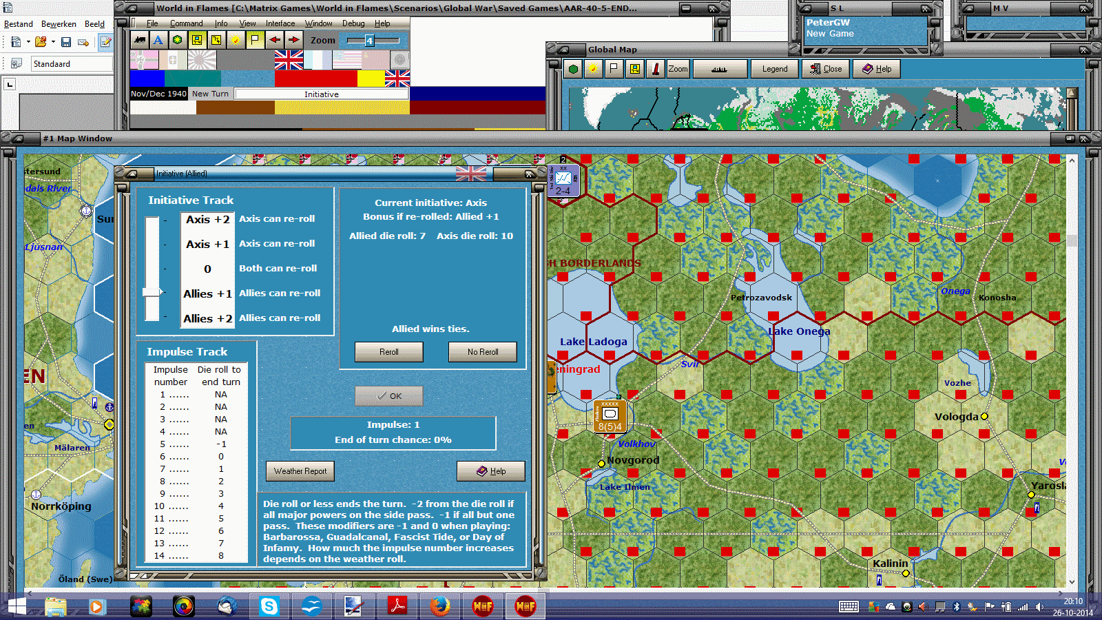This screenshot has width=1102, height=620.
Task: Select the Japanese rising sun flag
Action: point(202,60)
